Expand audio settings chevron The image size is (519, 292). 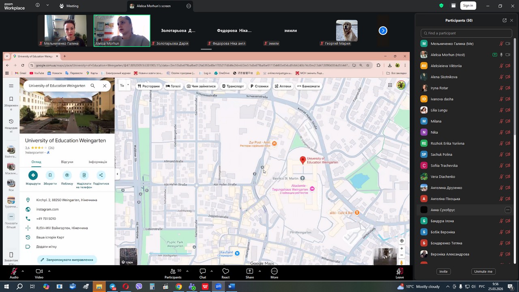point(23,271)
